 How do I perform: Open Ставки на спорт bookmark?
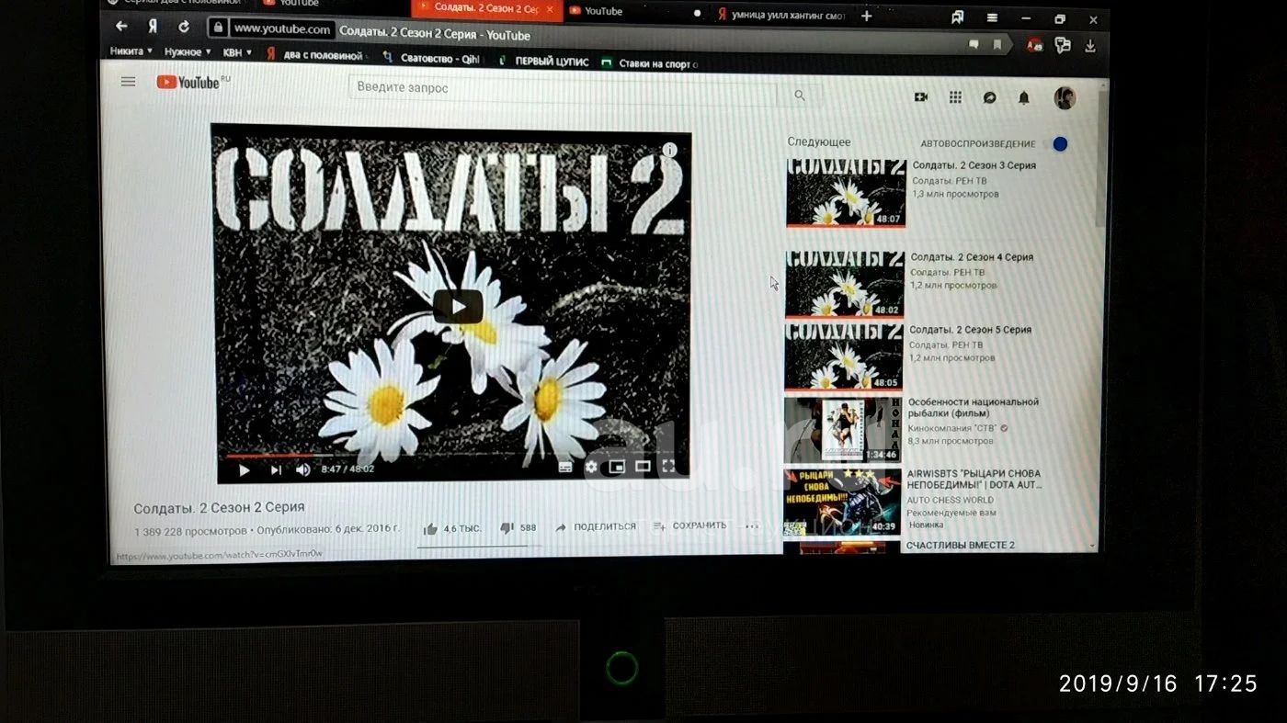[650, 63]
